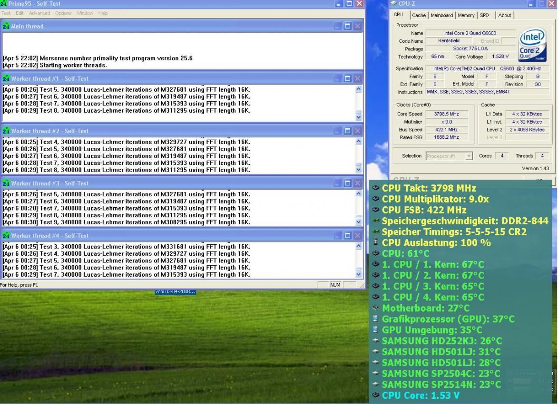Click the scroll-down arrow in Worker thread #4

pyautogui.click(x=358, y=274)
